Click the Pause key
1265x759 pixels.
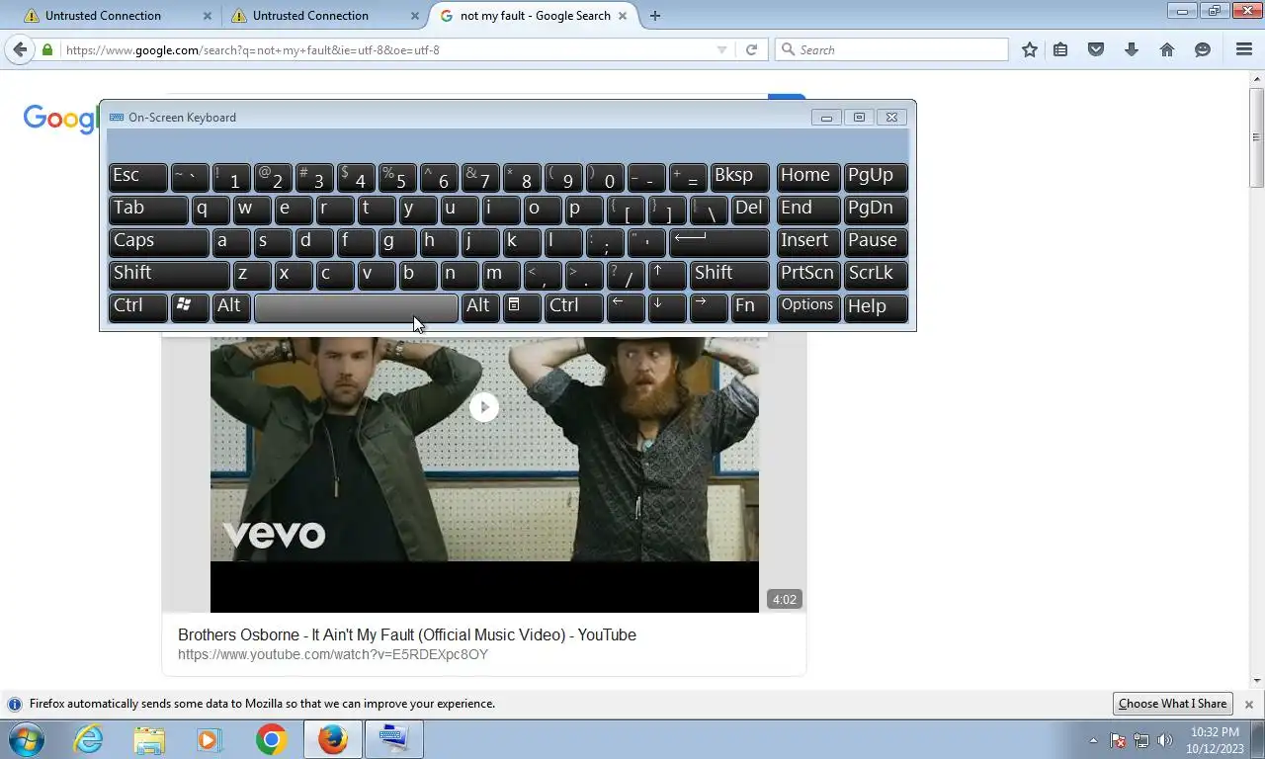pos(876,241)
